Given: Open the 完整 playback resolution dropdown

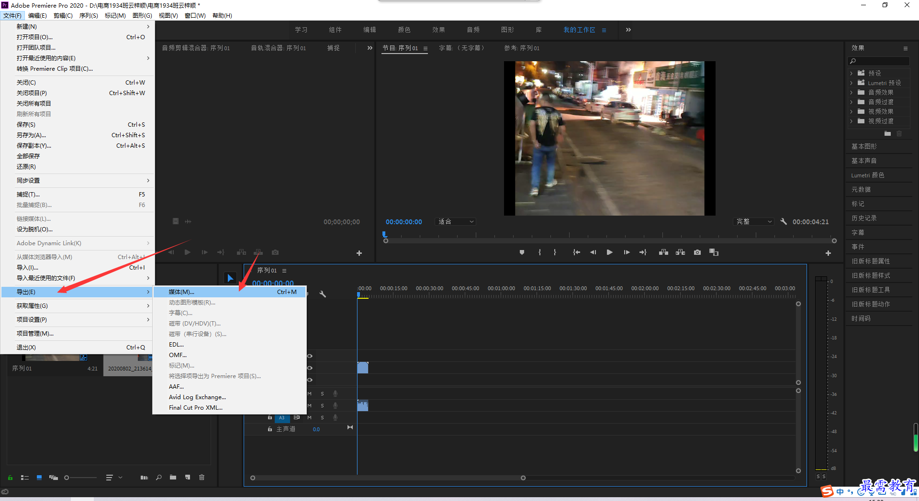Looking at the screenshot, I should [753, 221].
